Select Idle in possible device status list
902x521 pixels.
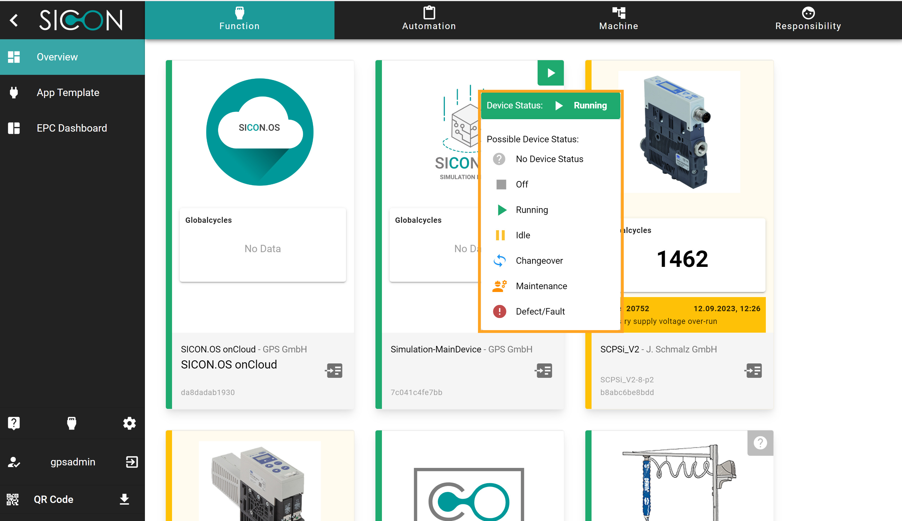[x=523, y=236]
